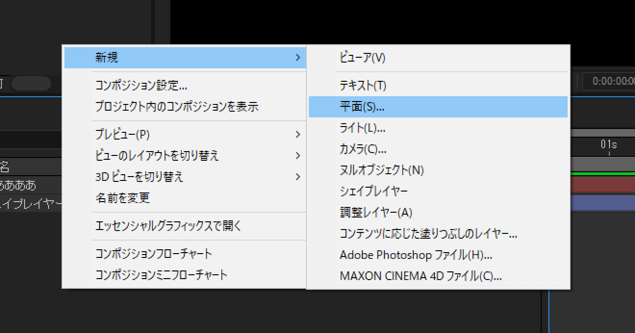Create a new テキスト(T) layer
The height and width of the screenshot is (333, 635).
coord(438,86)
